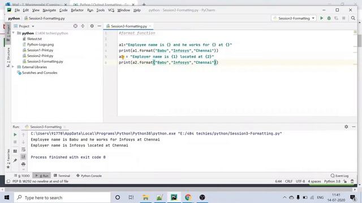Toggle the Run tool window button
The width and height of the screenshot is (362, 203).
[x=42, y=175]
